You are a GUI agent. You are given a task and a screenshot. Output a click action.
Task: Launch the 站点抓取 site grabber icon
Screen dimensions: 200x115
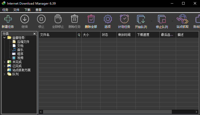(183, 19)
